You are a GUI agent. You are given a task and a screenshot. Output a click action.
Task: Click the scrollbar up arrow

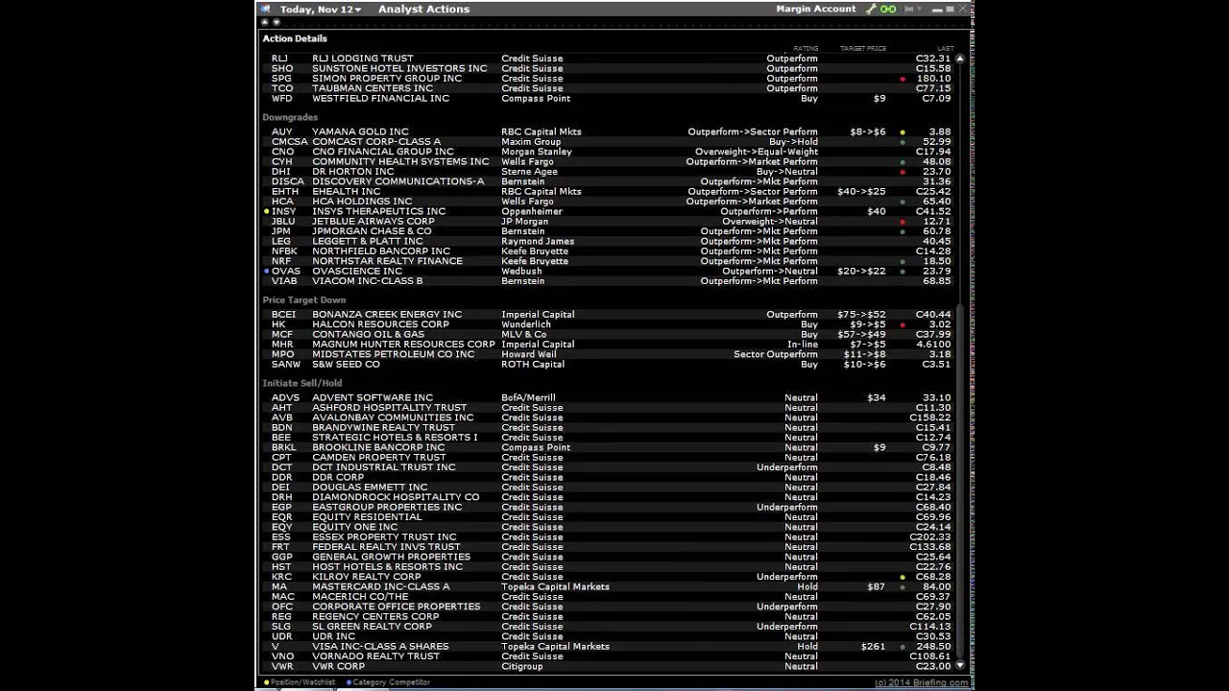(x=959, y=60)
